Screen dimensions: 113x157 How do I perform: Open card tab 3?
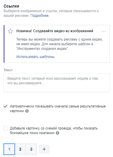tap(31, 149)
